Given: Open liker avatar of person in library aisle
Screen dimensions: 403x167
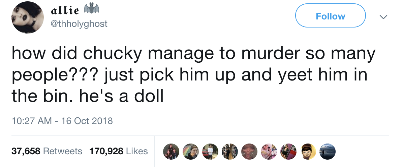Looking at the screenshot, I should [x=229, y=151].
